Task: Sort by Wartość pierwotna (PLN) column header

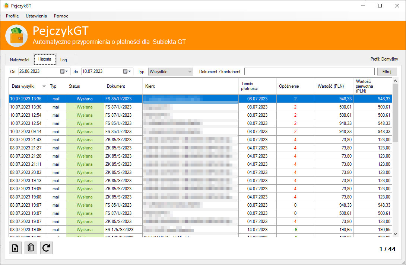Action: pos(372,86)
